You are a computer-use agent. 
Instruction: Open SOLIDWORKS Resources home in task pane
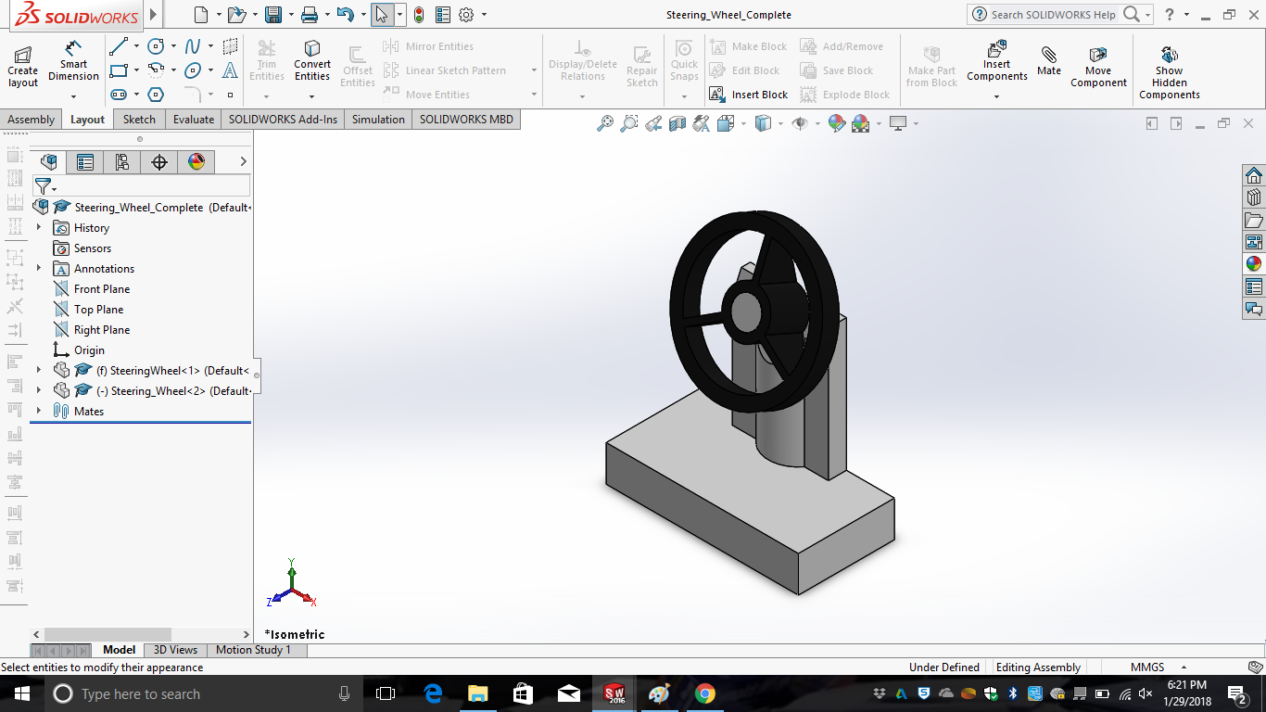click(x=1254, y=175)
